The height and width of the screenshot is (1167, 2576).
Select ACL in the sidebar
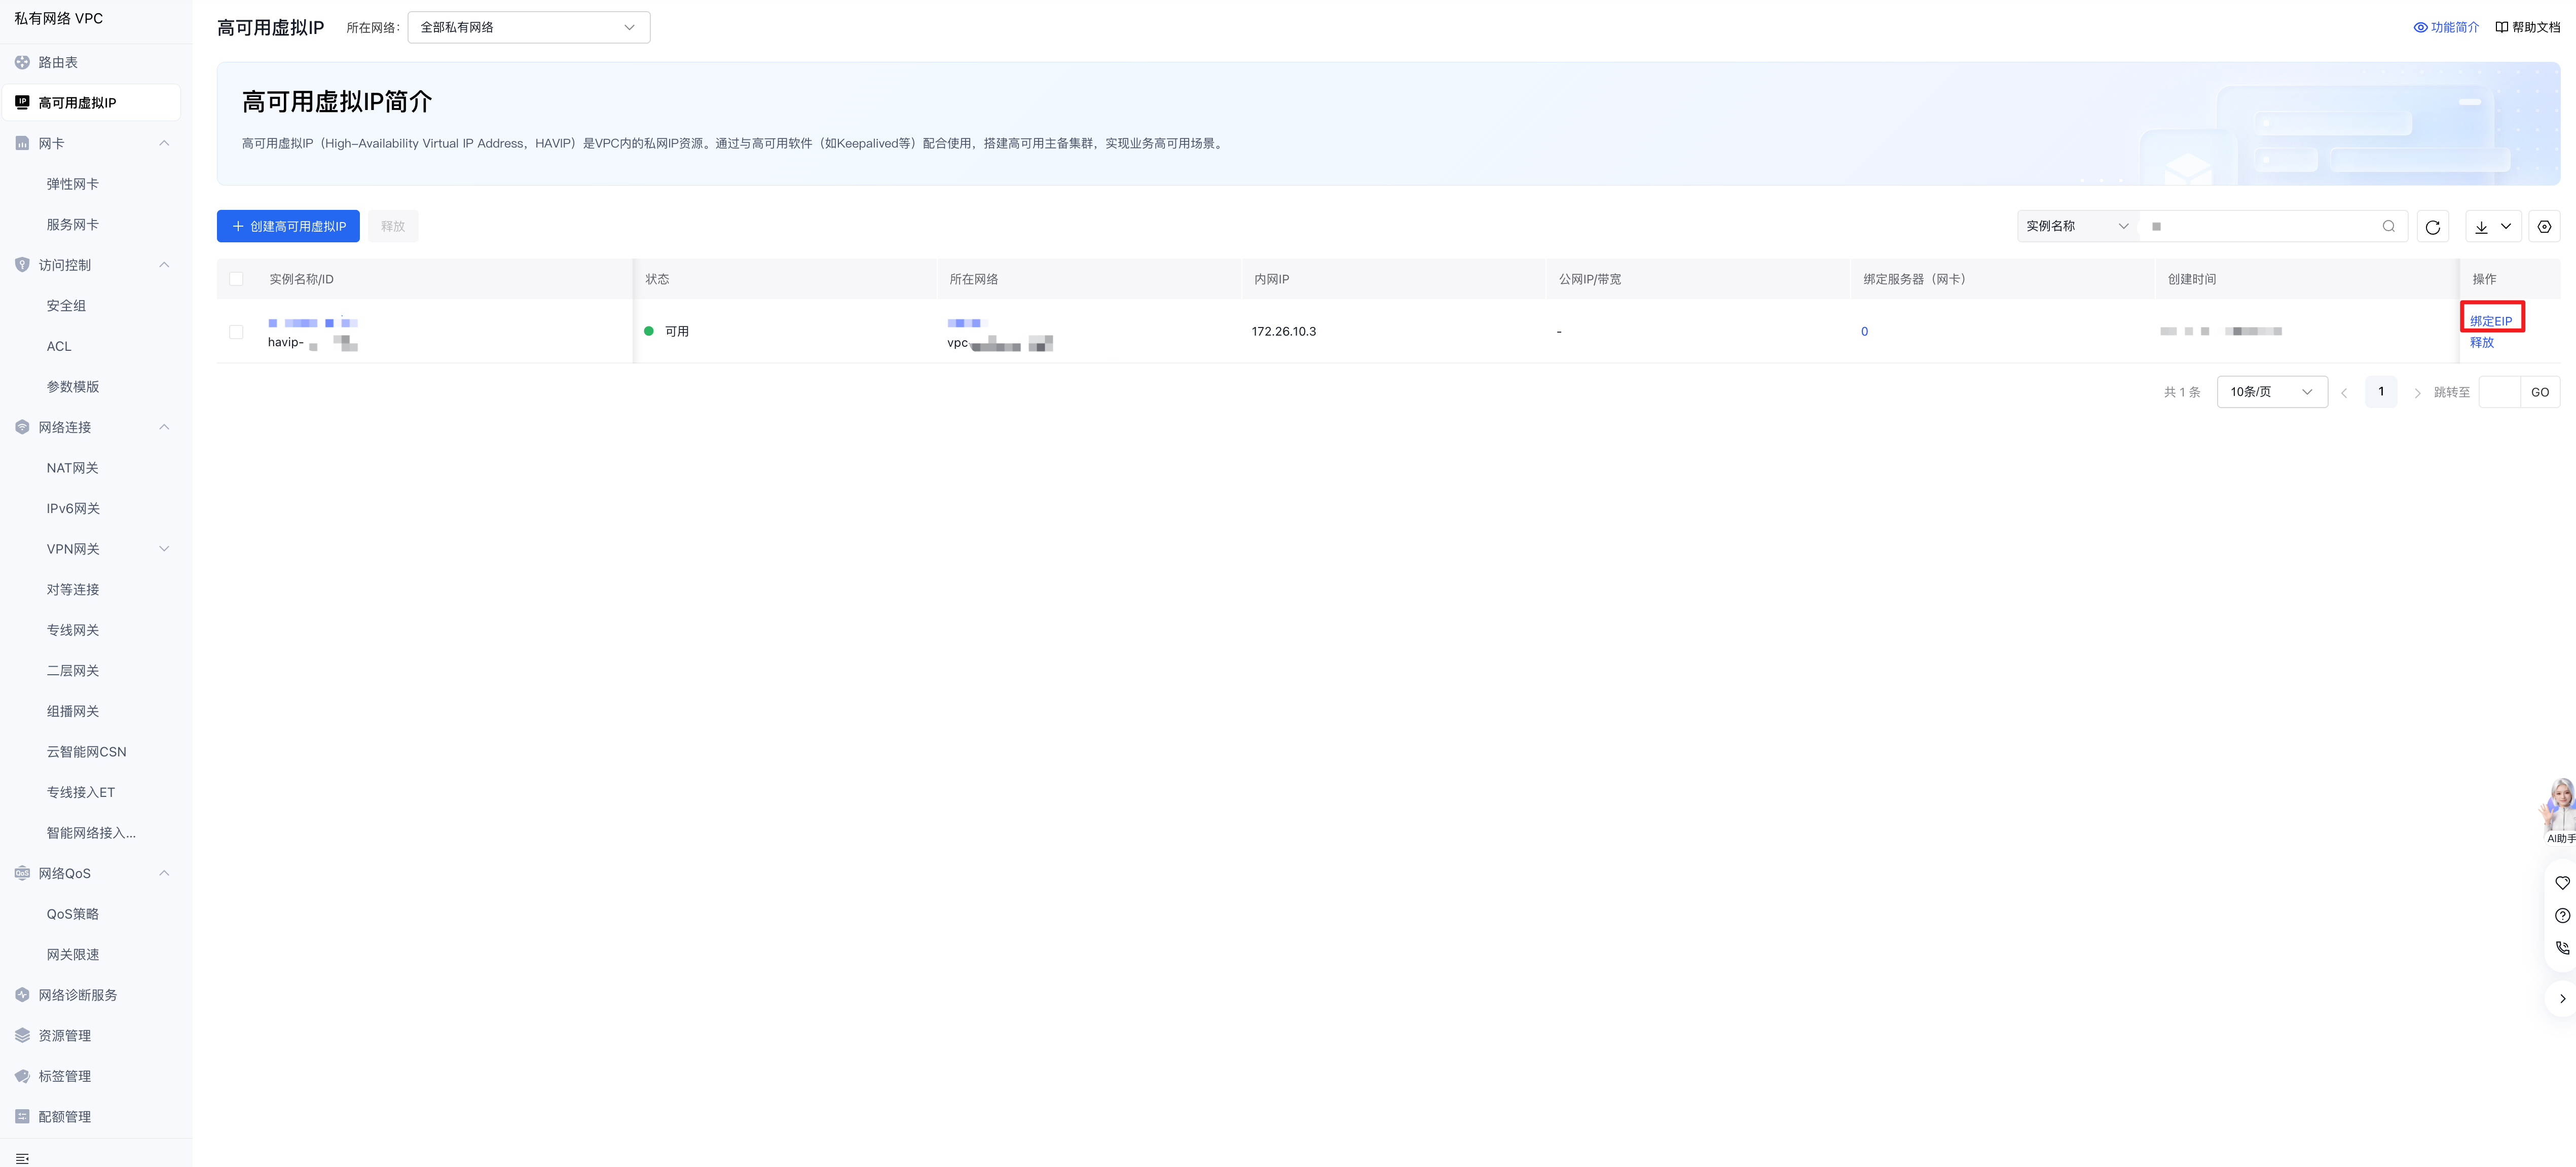point(59,346)
